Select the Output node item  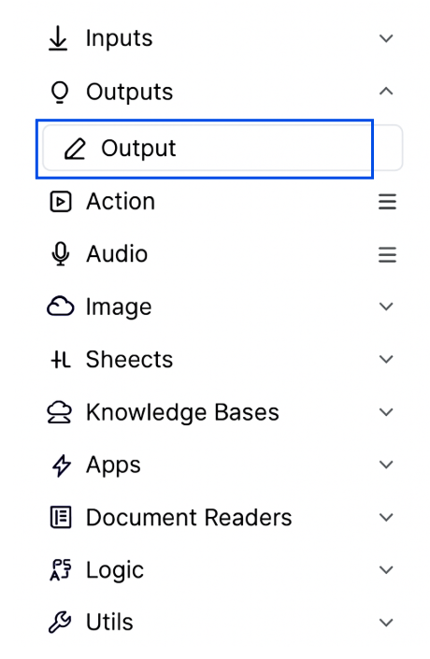[222, 149]
